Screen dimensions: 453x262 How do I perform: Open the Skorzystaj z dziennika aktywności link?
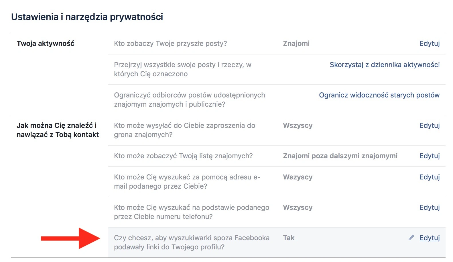point(385,65)
